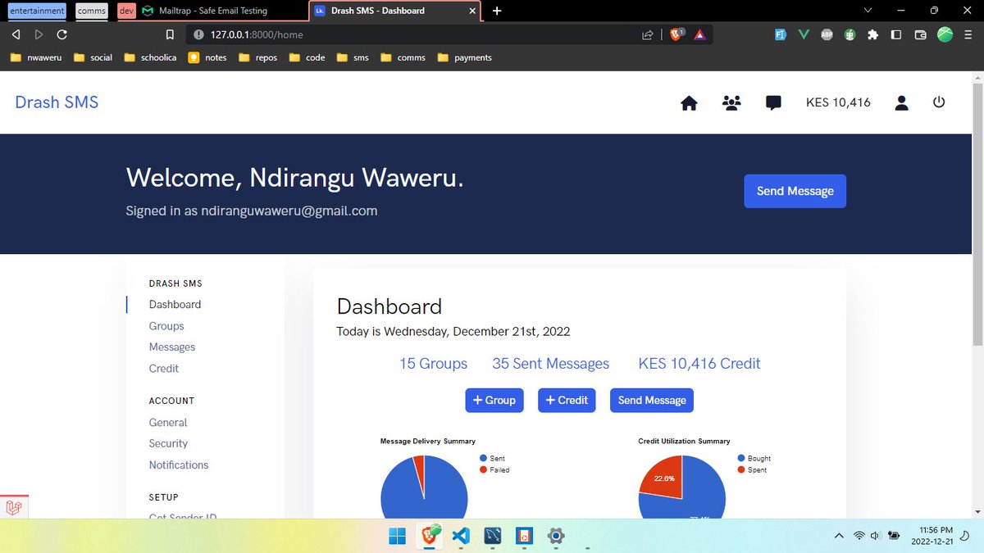Click the browser back arrow

[16, 34]
